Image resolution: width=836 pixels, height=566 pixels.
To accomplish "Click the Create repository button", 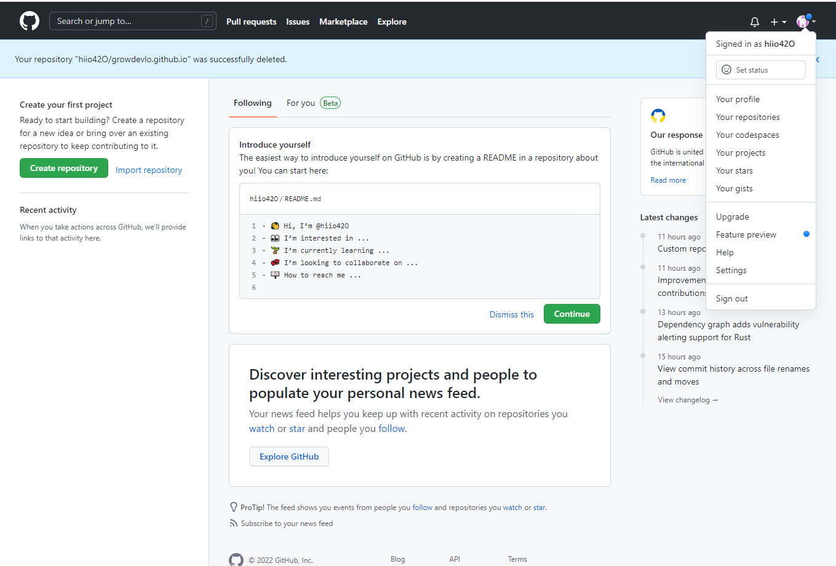I will tap(64, 168).
